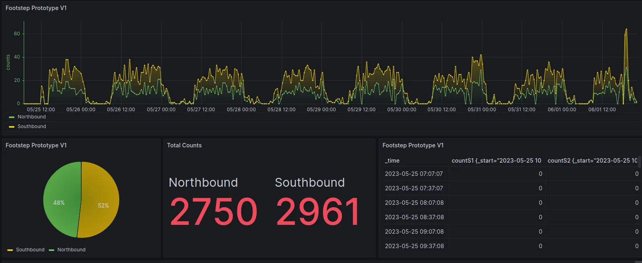Click the yellow swatch beside pie legend Southbound
The image size is (642, 263).
pyautogui.click(x=10, y=250)
